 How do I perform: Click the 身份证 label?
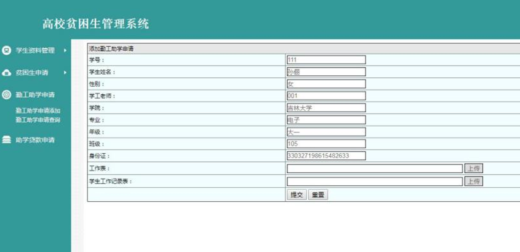pyautogui.click(x=99, y=156)
